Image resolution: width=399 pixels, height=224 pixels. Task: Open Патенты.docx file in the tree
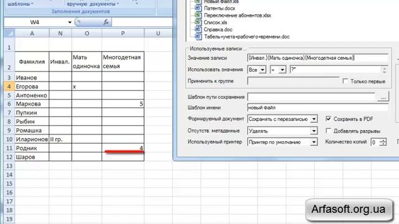click(x=219, y=8)
